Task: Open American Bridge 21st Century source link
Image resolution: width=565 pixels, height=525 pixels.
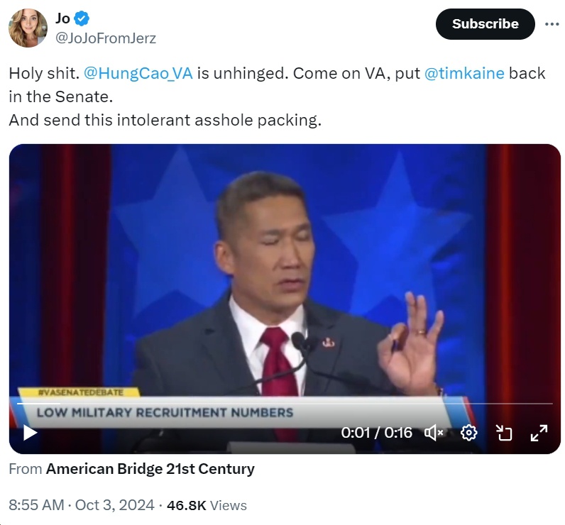Action: [x=150, y=469]
